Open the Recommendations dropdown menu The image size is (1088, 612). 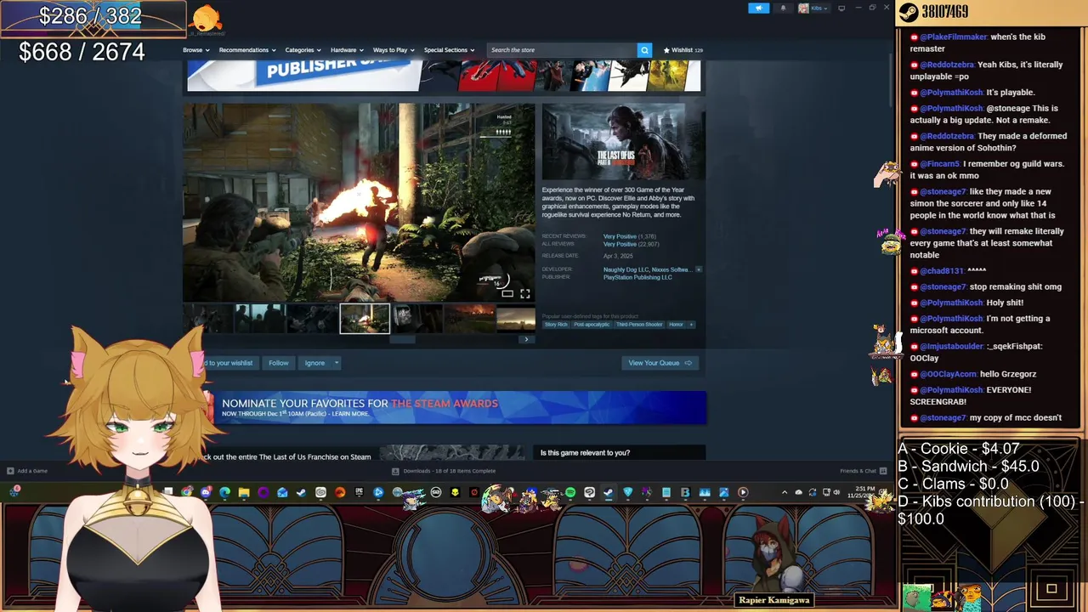point(246,50)
